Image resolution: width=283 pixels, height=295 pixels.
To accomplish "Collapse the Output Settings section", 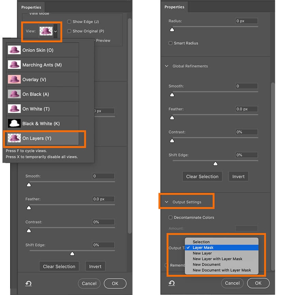I will [x=166, y=202].
